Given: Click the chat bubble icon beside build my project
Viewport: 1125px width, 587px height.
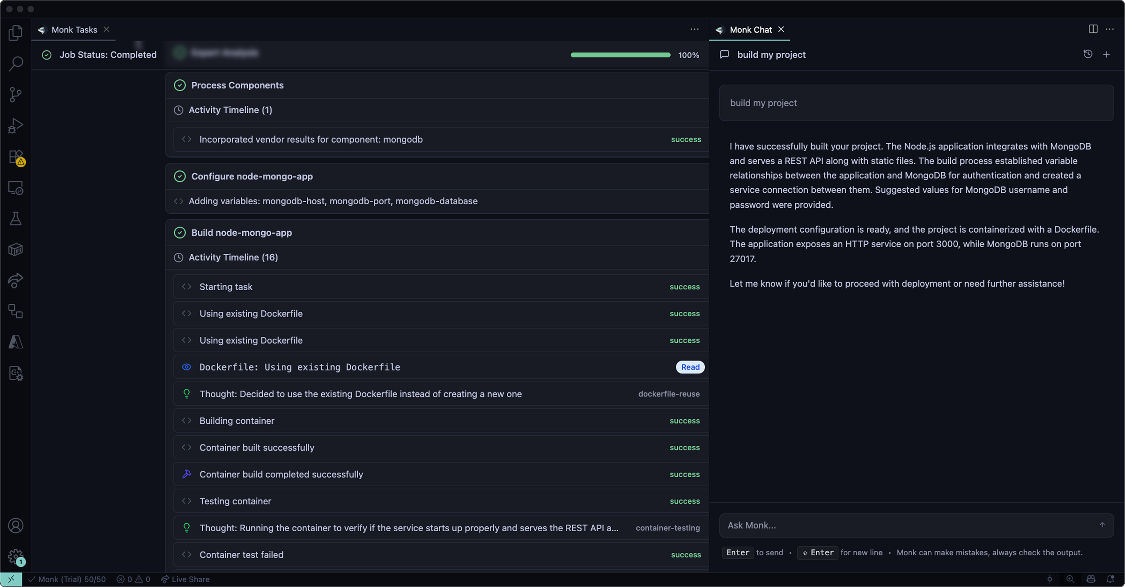Looking at the screenshot, I should pyautogui.click(x=724, y=55).
